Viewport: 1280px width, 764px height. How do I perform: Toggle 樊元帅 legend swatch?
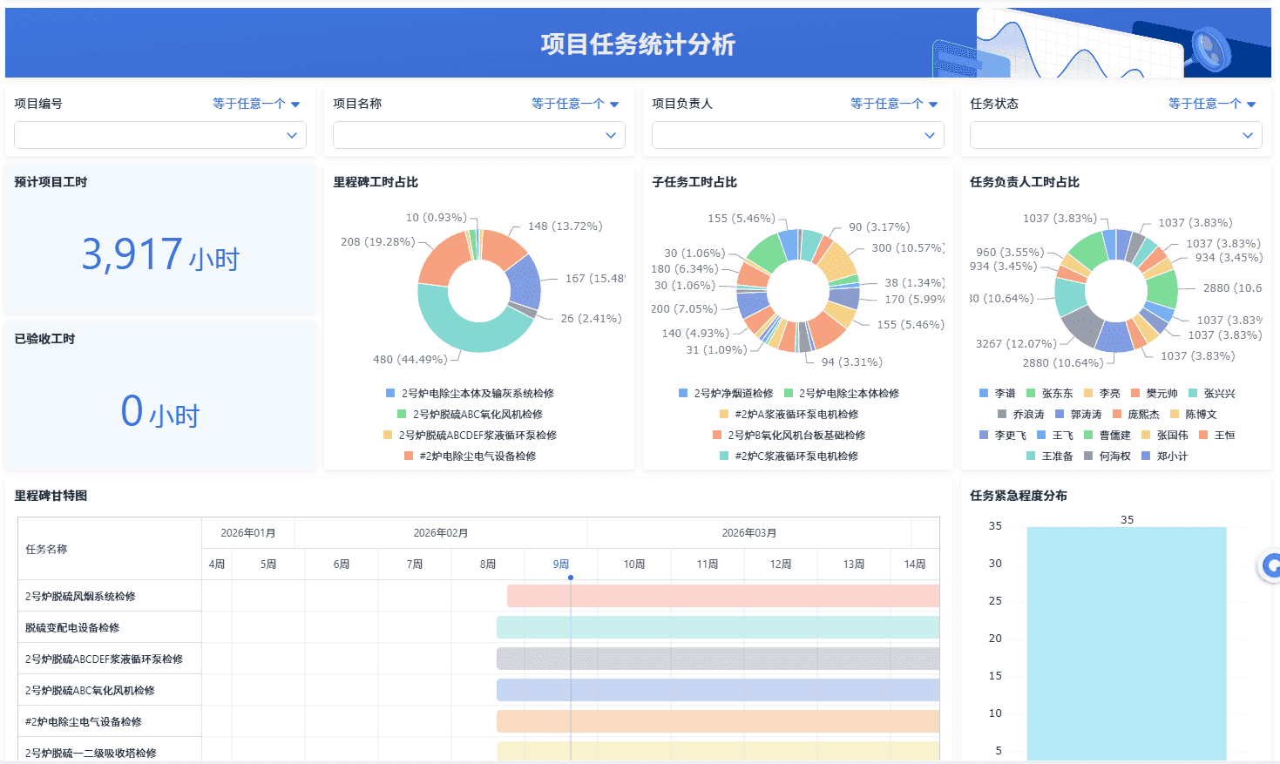(x=1155, y=392)
